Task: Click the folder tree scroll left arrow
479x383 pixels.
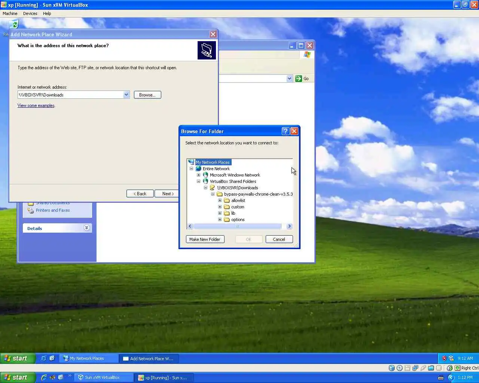Action: pyautogui.click(x=190, y=226)
